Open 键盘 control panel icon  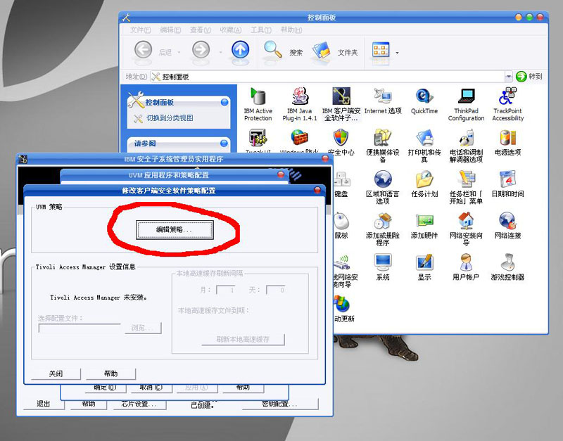341,184
